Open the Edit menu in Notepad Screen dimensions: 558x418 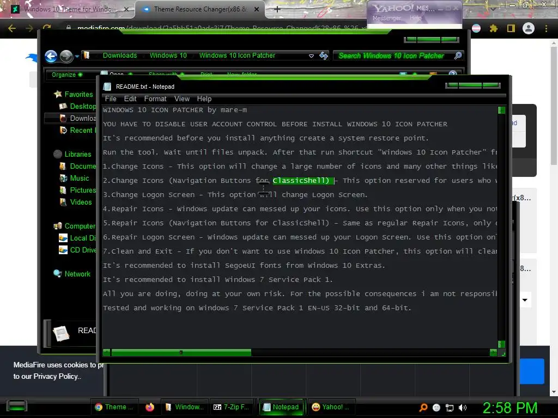coord(130,99)
